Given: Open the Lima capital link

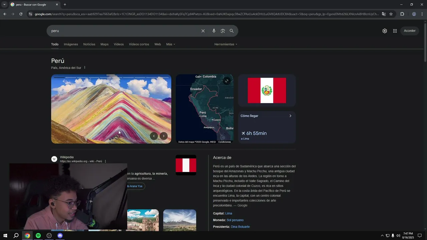Looking at the screenshot, I should [x=229, y=213].
